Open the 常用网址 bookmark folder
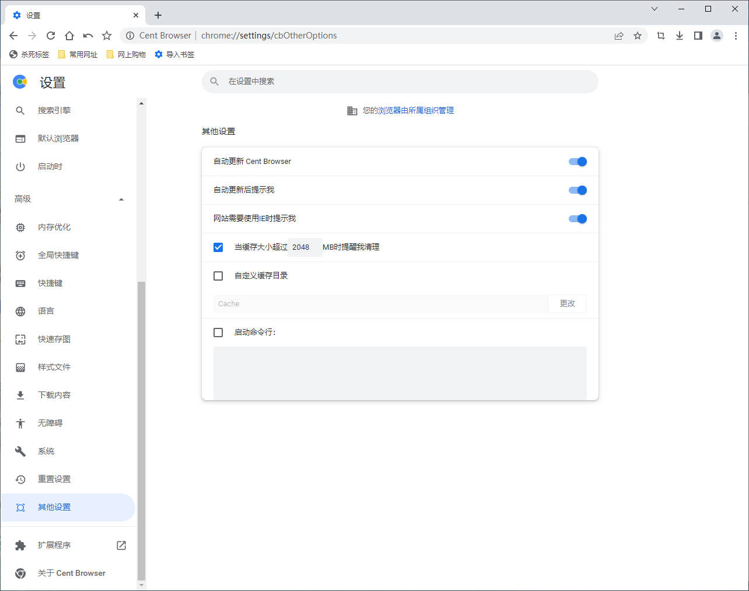The height and width of the screenshot is (591, 749). pos(78,54)
